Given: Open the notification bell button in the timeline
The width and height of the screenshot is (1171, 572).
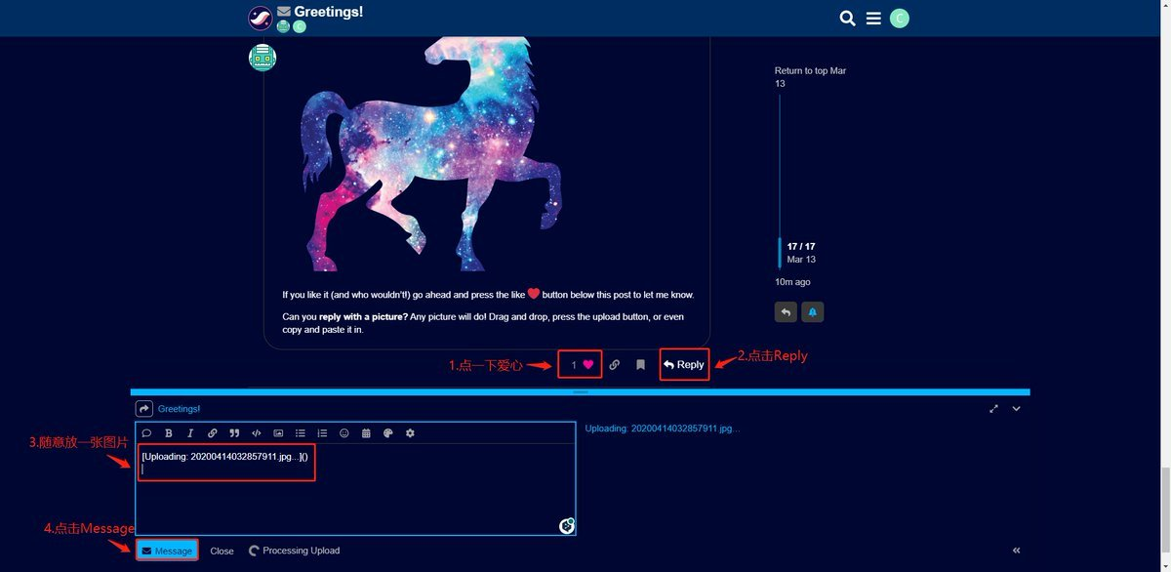Looking at the screenshot, I should pos(812,312).
